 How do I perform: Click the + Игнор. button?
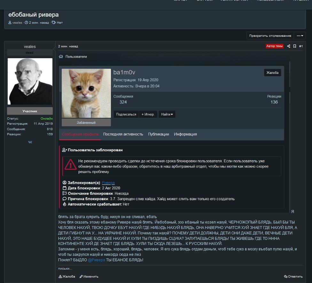(x=148, y=114)
